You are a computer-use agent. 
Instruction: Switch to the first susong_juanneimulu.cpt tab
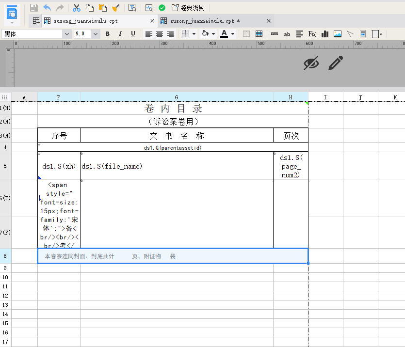[x=85, y=21]
